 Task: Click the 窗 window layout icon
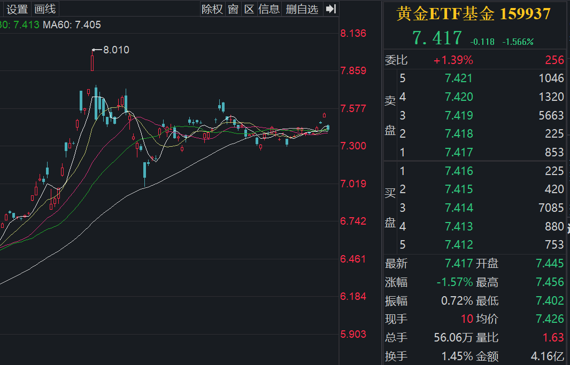(x=232, y=9)
